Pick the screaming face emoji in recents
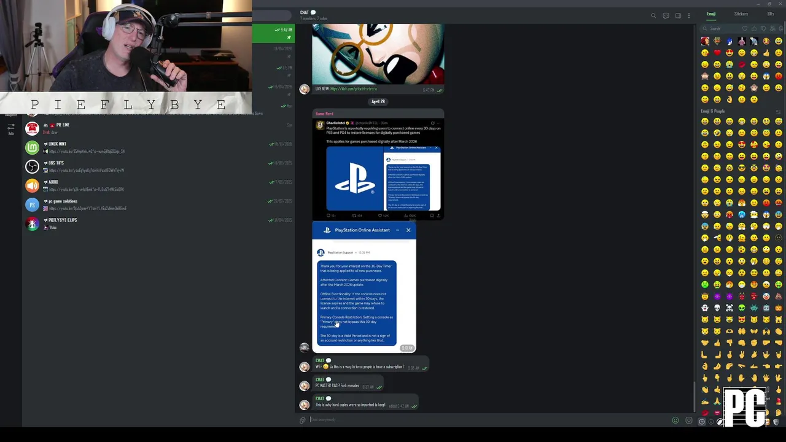 766,76
